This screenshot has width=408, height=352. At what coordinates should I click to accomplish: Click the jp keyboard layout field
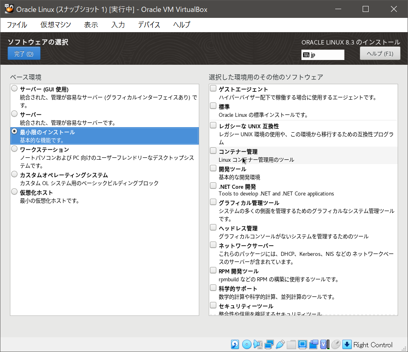coord(323,55)
